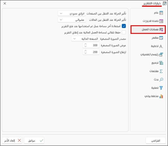Viewport: 168px width, 146px height.
Task: Click the red X on إلغاء الأمر
Action: pyautogui.click(x=19, y=140)
